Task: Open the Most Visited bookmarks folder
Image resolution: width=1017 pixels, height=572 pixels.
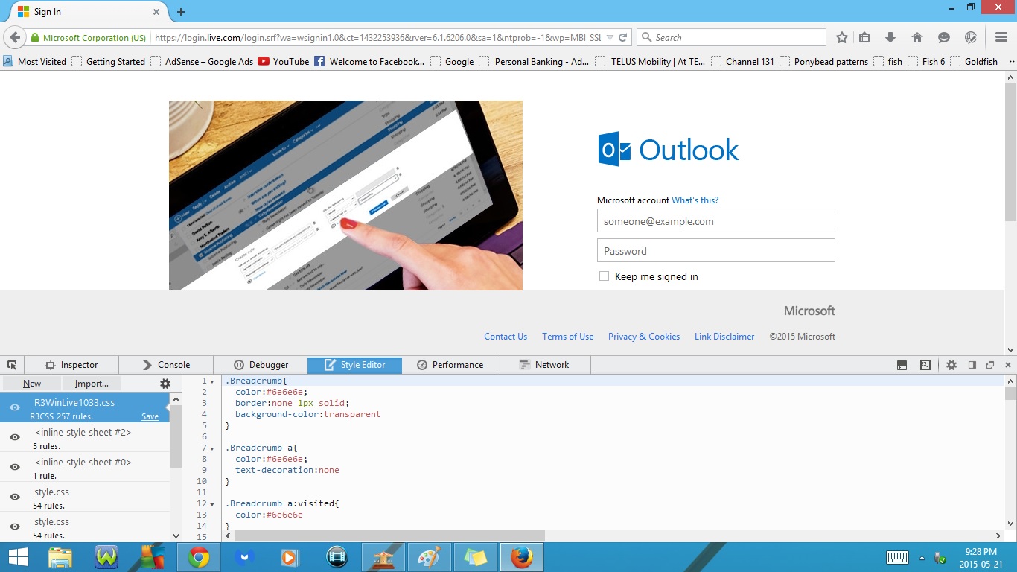Action: click(34, 61)
